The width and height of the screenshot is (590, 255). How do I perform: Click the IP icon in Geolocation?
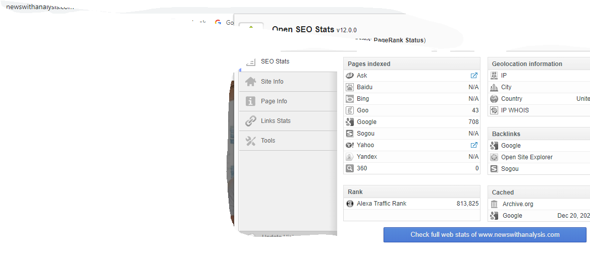(x=495, y=76)
